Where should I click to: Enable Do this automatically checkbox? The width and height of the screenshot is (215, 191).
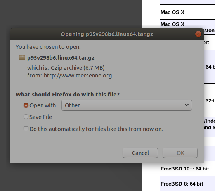(26, 129)
